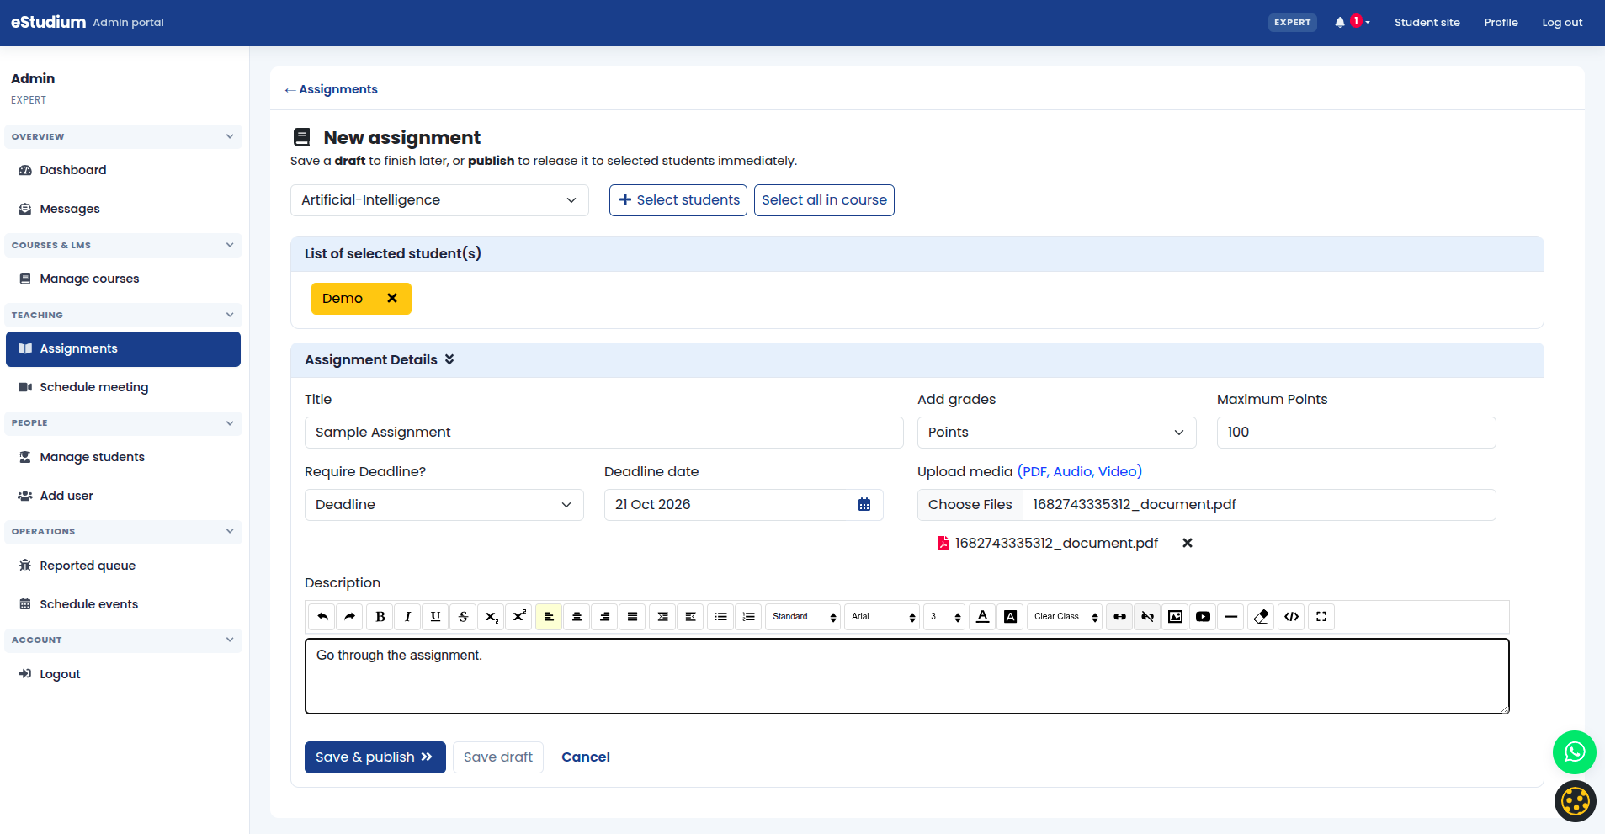1605x834 pixels.
Task: Open the HTML code view
Action: [x=1292, y=617]
